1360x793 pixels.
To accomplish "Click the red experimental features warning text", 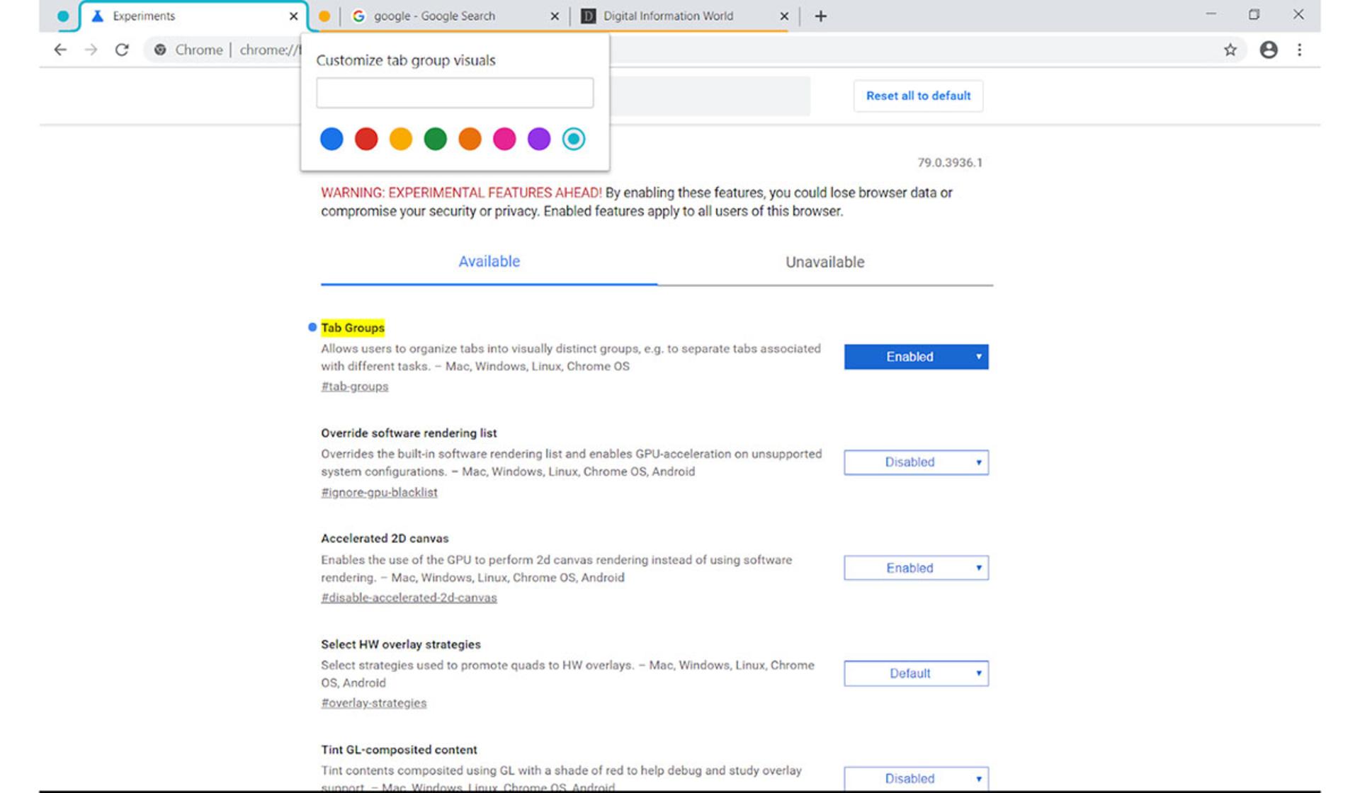I will (461, 193).
